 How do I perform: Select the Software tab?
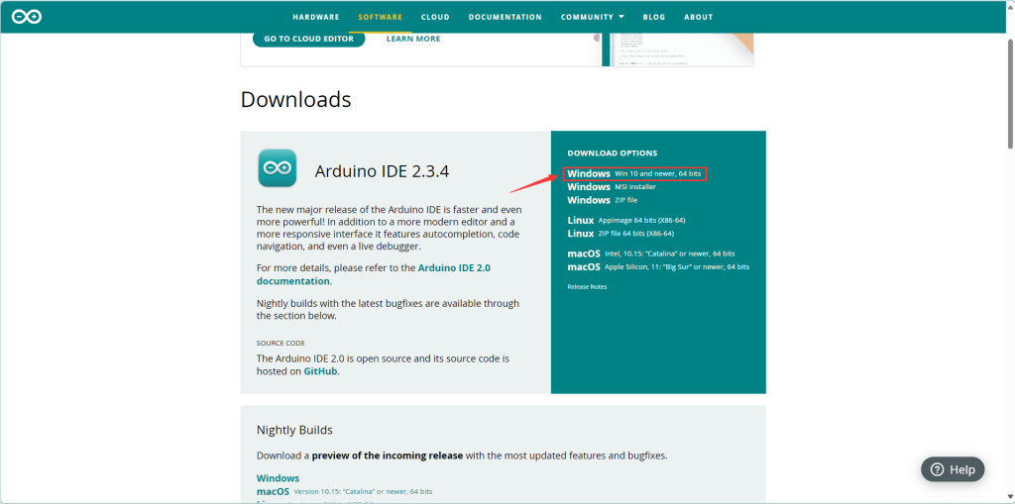click(x=380, y=17)
